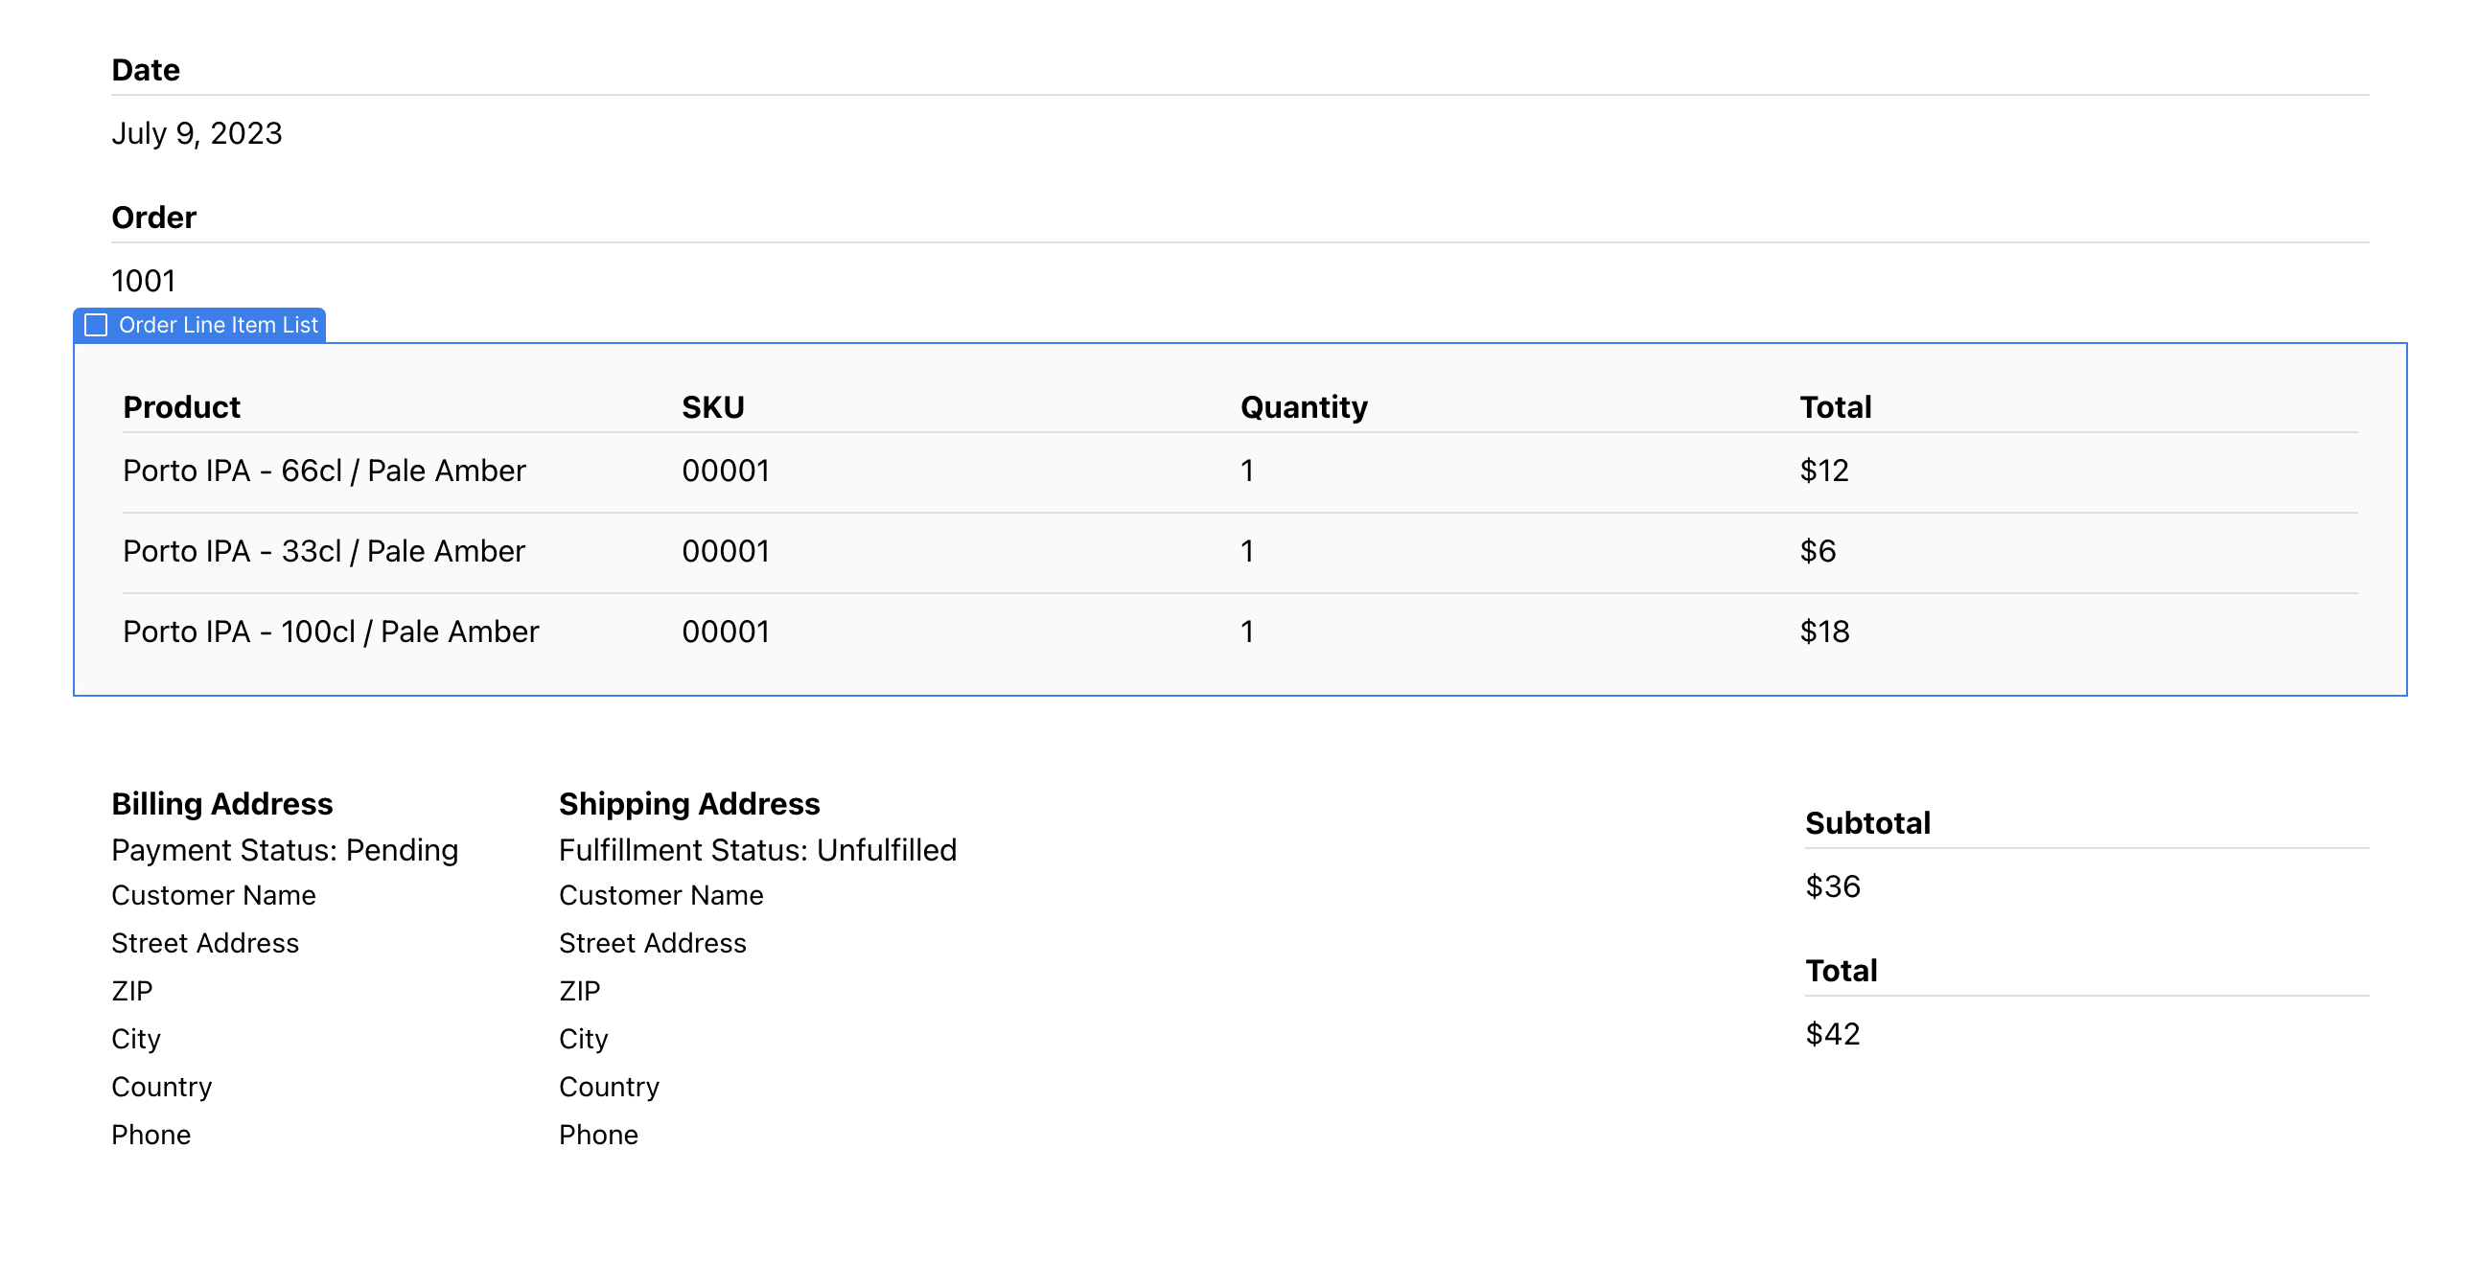Select the Order Line Item List label tag

click(x=200, y=325)
